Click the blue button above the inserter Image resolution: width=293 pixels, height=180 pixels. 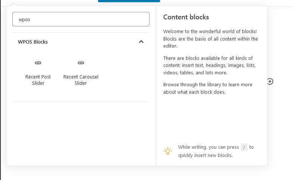coord(129,1)
